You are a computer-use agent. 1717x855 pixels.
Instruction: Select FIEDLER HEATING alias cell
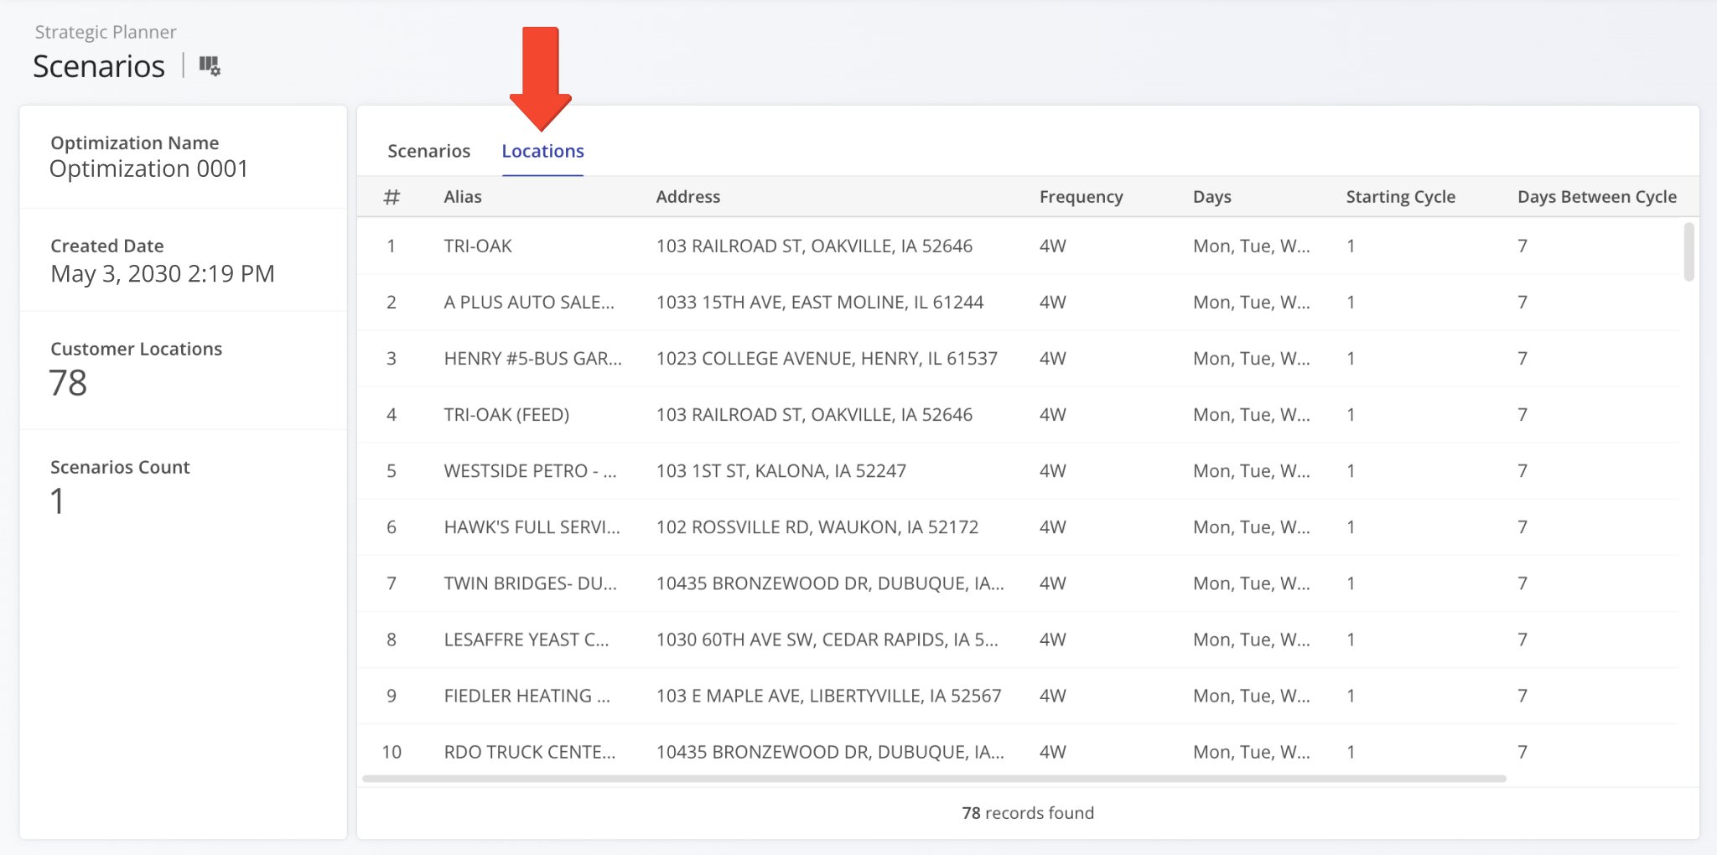click(527, 695)
